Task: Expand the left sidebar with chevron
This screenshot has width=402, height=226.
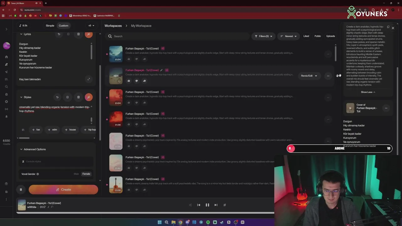Action: pyautogui.click(x=6, y=29)
